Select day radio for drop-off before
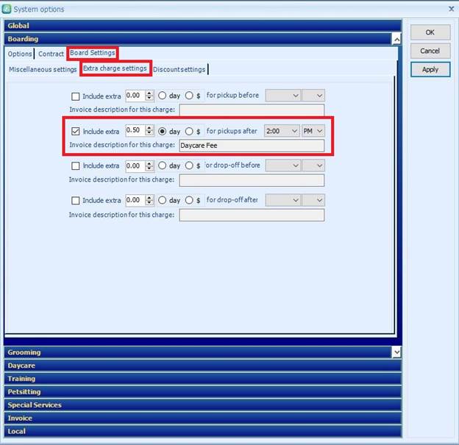459x445 pixels. tap(162, 165)
